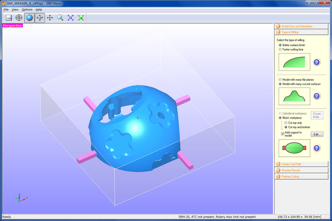Click the green cube center-view icon
The height and width of the screenshot is (221, 332).
point(81,18)
